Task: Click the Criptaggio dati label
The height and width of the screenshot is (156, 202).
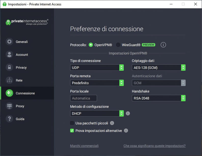Action: pos(143,61)
